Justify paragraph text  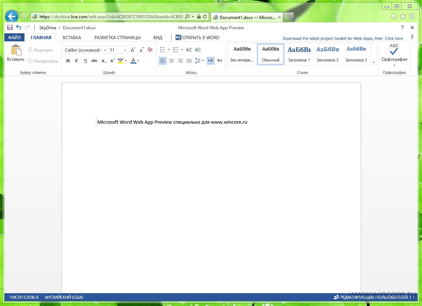pyautogui.click(x=189, y=61)
